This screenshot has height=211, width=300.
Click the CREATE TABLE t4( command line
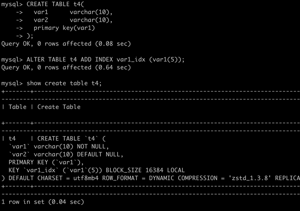43,4
